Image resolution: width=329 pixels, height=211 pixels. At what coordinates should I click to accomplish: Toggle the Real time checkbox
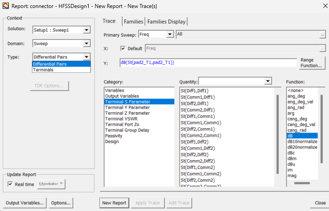[x=10, y=184]
